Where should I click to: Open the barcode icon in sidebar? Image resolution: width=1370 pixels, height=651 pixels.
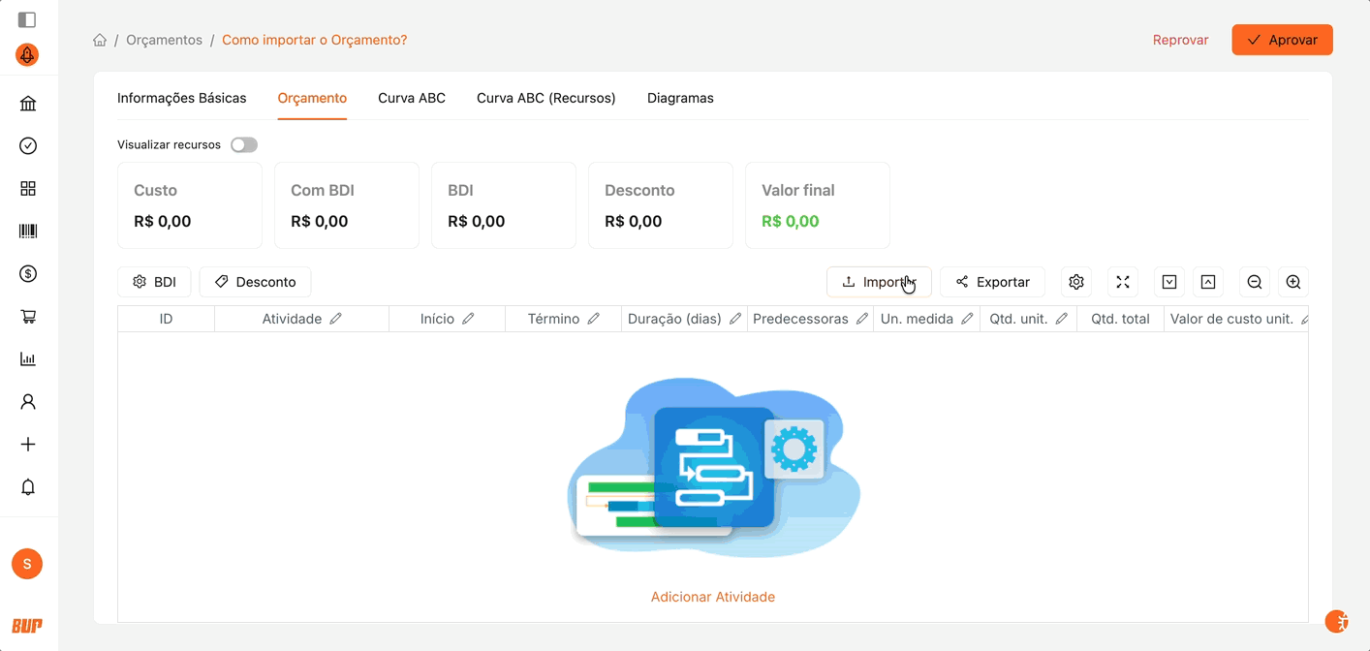pyautogui.click(x=28, y=232)
